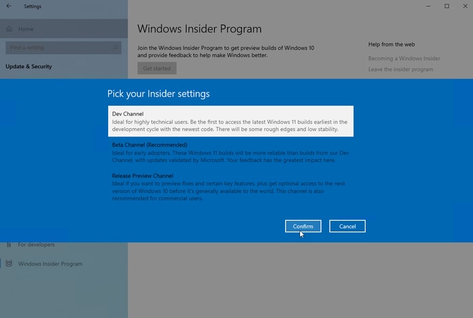
Task: Pick the Release Preview Channel option
Action: tap(230, 187)
